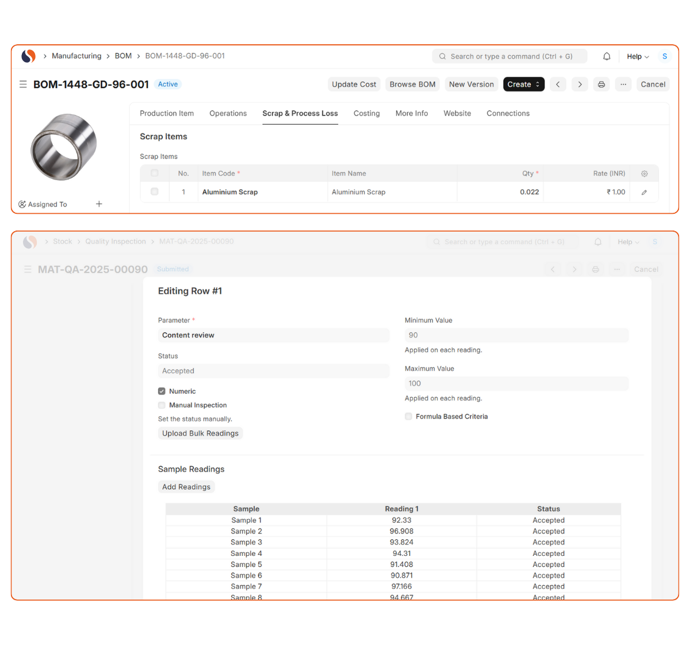The height and width of the screenshot is (645, 690).
Task: Click the search or type a command field
Action: tap(509, 56)
